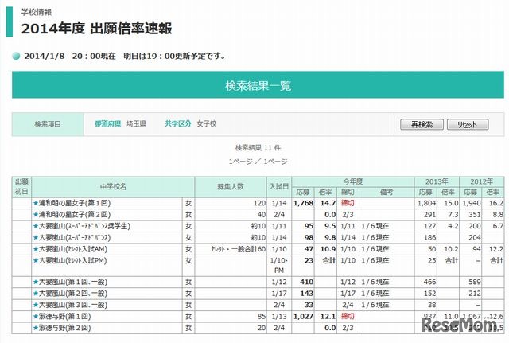Viewport: 509px width, 343px height.
Task: Click 2013 applicant count 1,804
Action: point(426,203)
